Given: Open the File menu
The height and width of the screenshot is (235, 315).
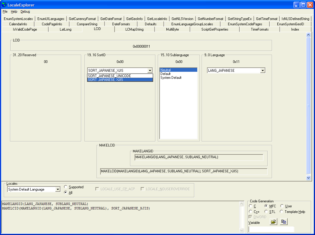Looking at the screenshot, I should pos(5,12).
